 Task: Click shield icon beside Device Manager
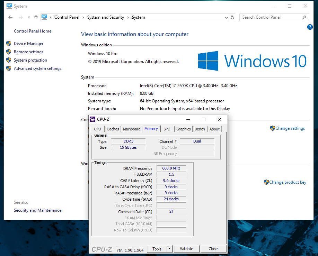click(9, 43)
